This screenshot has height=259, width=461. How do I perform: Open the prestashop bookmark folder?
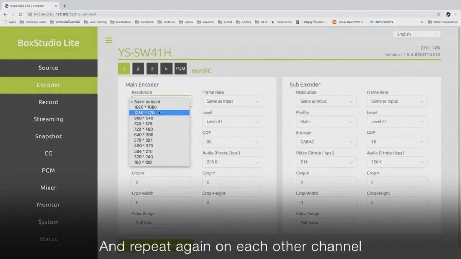[121, 22]
